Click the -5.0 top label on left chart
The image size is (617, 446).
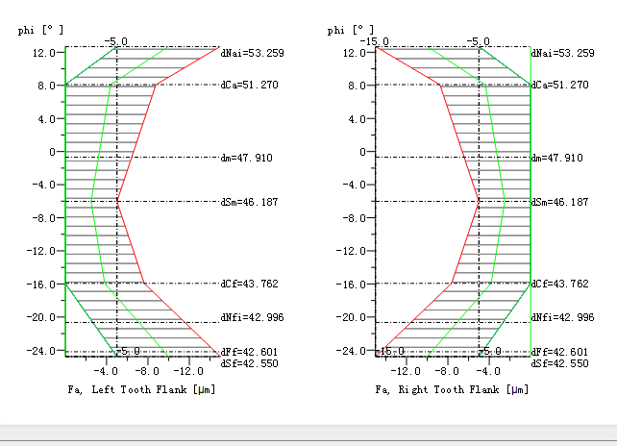tap(116, 41)
